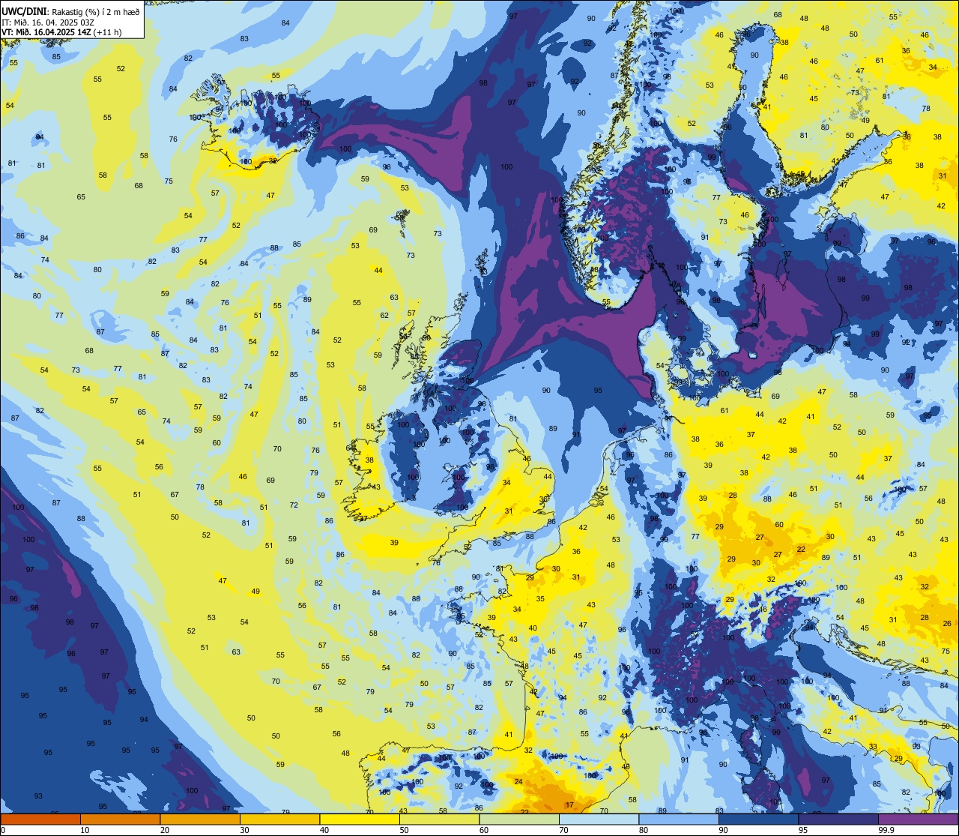Click the legend swatch between 60 and 70

[519, 819]
